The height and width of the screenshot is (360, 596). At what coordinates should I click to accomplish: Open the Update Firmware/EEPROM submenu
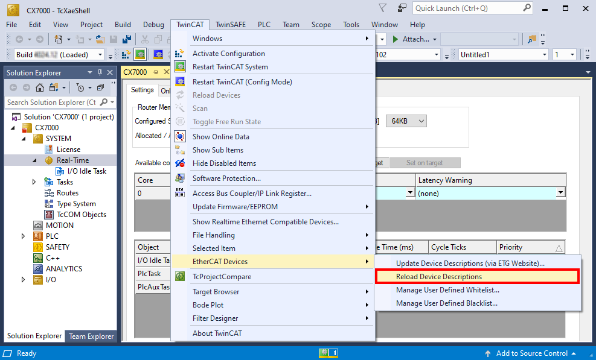click(x=273, y=207)
